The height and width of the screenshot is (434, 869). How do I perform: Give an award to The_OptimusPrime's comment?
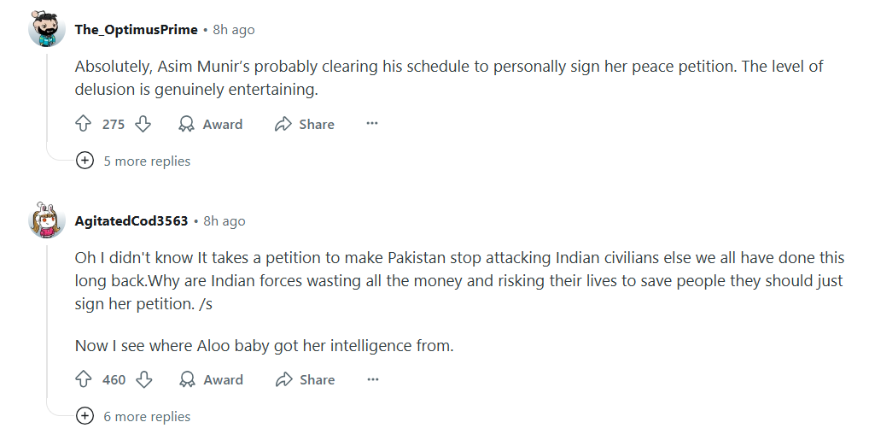pos(211,124)
